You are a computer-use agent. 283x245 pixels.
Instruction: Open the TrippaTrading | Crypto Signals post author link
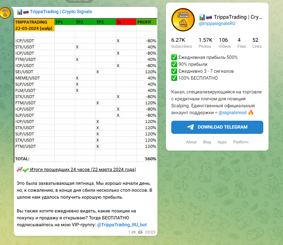coord(61,12)
